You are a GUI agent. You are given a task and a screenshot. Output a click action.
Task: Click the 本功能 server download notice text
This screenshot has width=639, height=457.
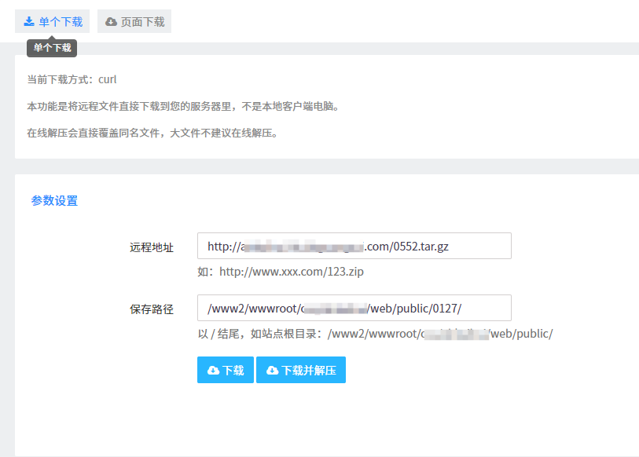pos(183,105)
